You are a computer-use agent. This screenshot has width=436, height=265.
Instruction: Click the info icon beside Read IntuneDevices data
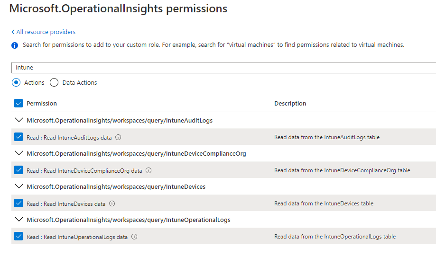point(112,203)
